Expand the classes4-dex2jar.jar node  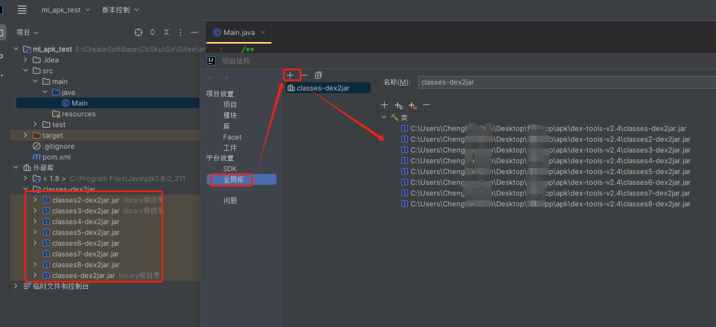[35, 221]
